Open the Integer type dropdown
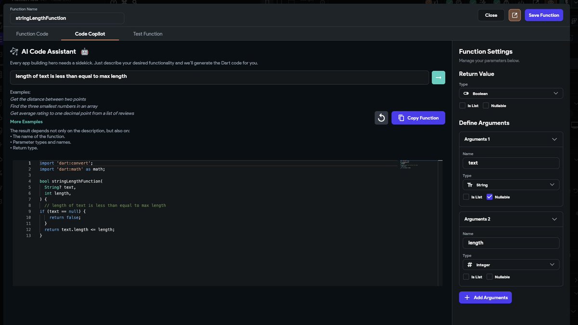This screenshot has width=578, height=325. (511, 265)
